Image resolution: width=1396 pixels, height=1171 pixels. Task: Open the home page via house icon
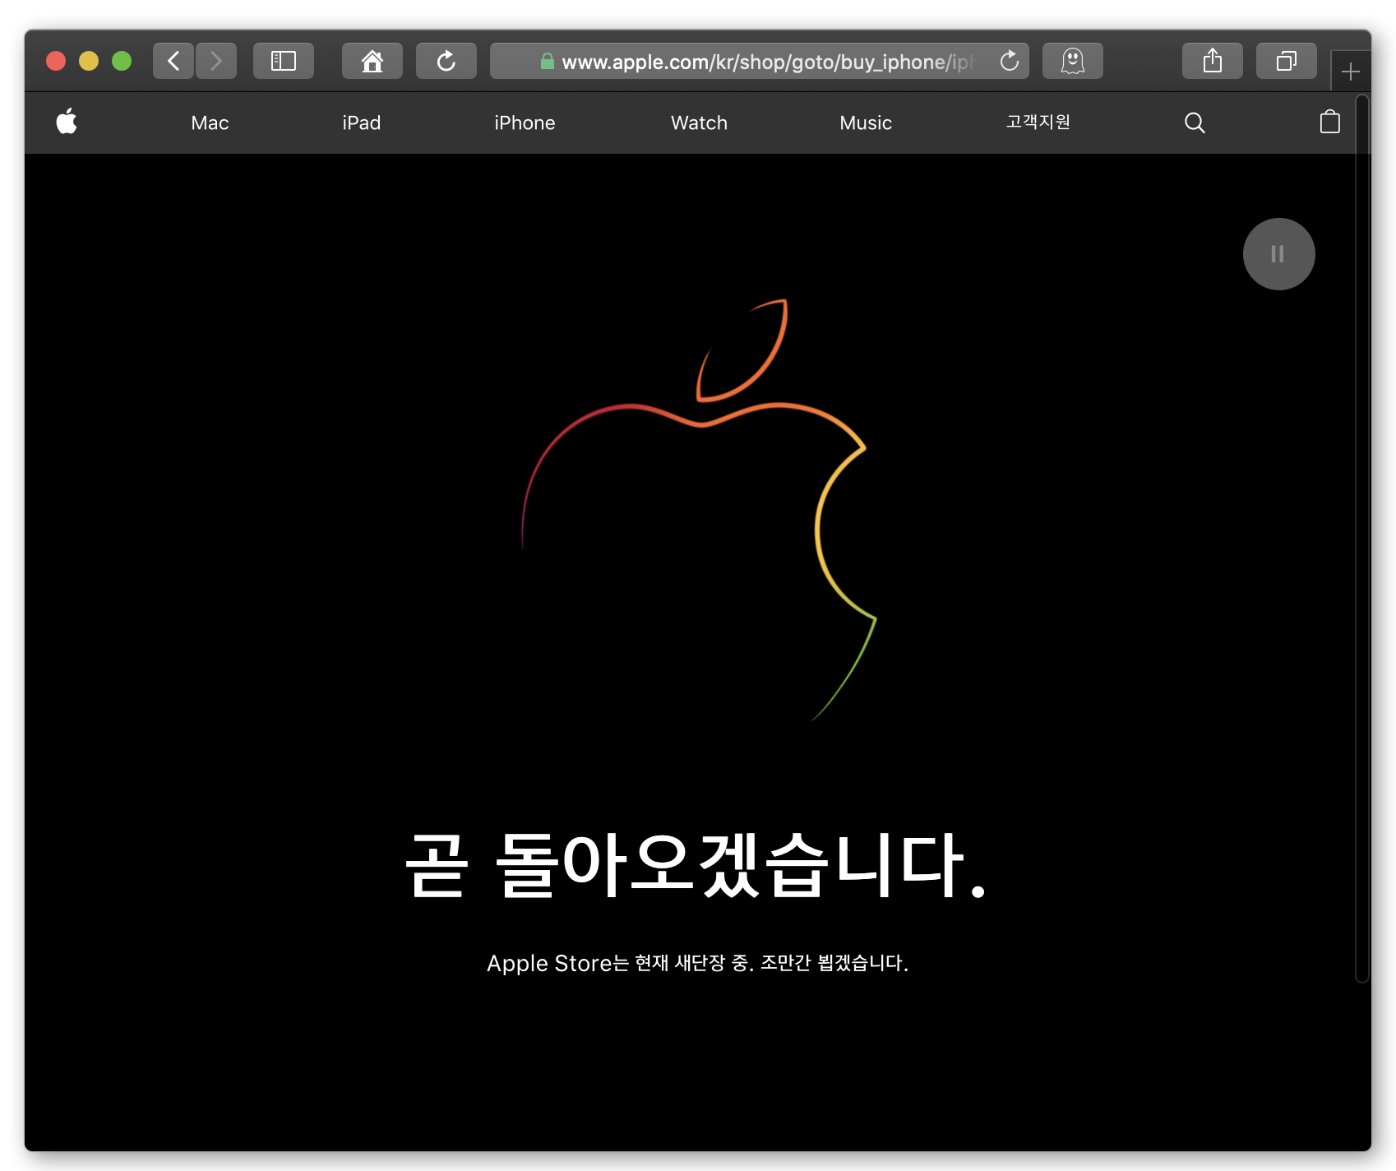(372, 61)
